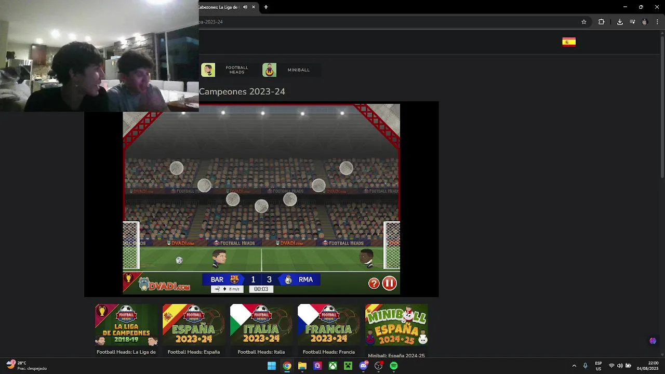Click the Football Heads category avatar icon

[208, 70]
